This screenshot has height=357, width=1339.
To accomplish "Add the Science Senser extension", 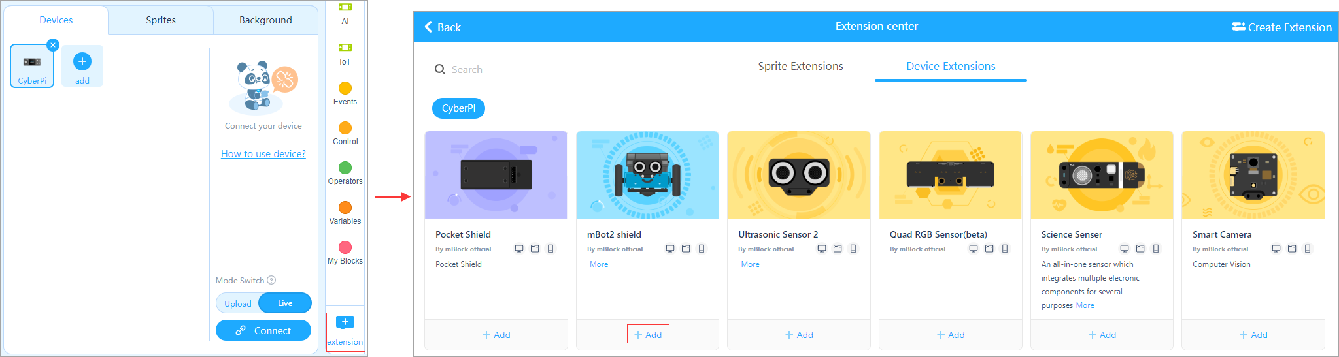I will (1102, 335).
